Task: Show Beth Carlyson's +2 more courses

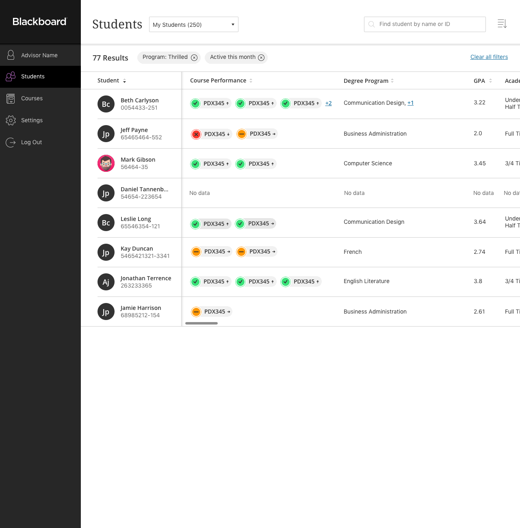Action: point(328,104)
